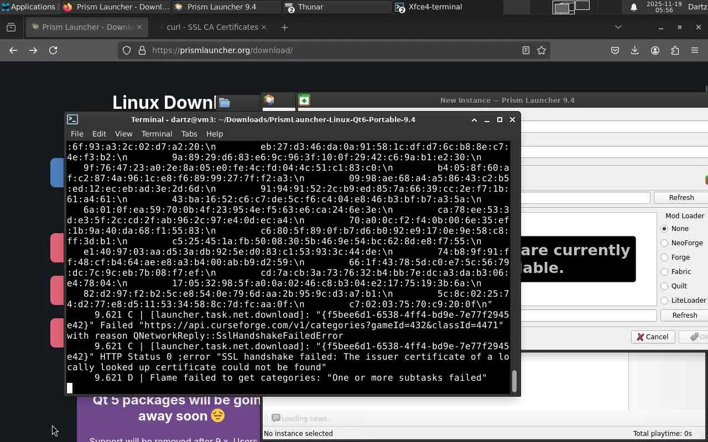
Task: Select the Fabric mod loader
Action: pos(676,272)
